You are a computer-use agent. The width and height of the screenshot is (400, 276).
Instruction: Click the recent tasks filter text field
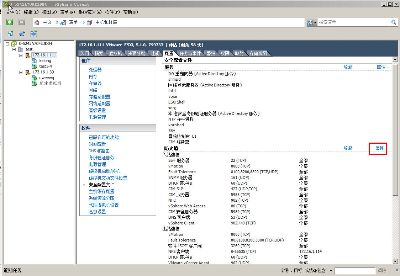tap(355, 271)
